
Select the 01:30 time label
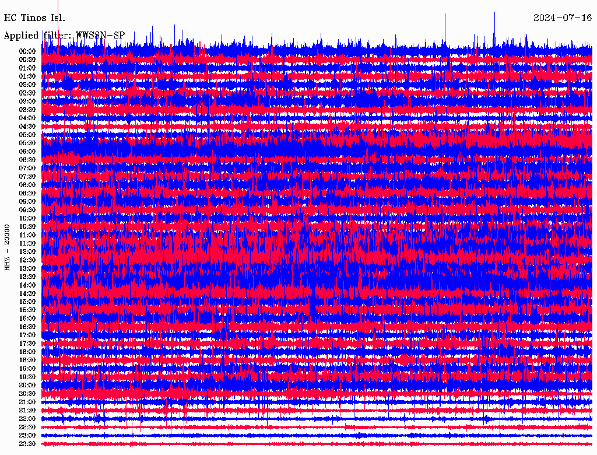point(27,76)
